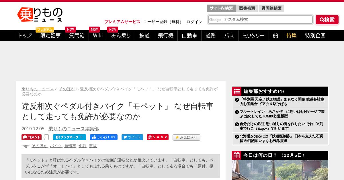Open 特別展 天空ノ鉄道物語 PR link
Image resolution: width=344 pixels, height=180 pixels.
click(282, 101)
